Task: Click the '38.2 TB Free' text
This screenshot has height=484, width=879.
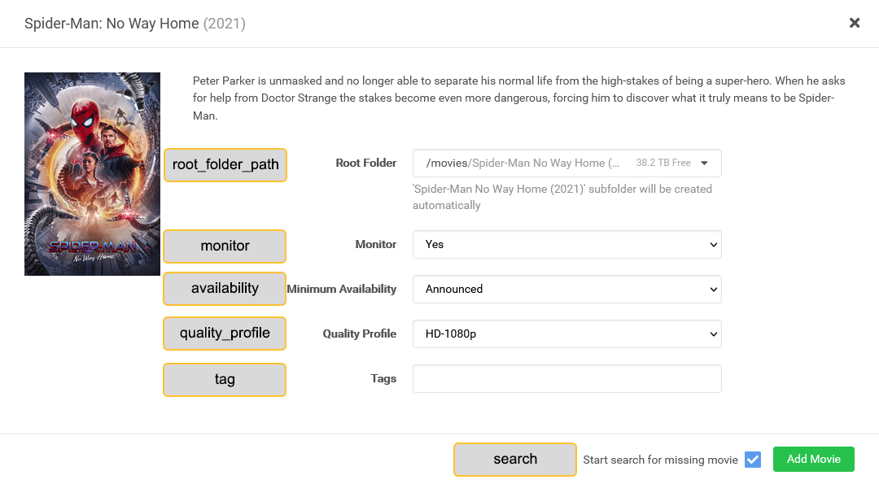Action: [x=663, y=163]
